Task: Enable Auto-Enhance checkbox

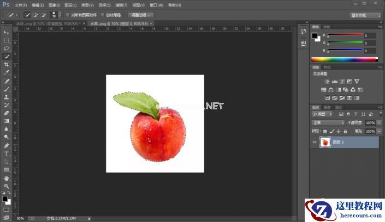Action: pos(102,15)
